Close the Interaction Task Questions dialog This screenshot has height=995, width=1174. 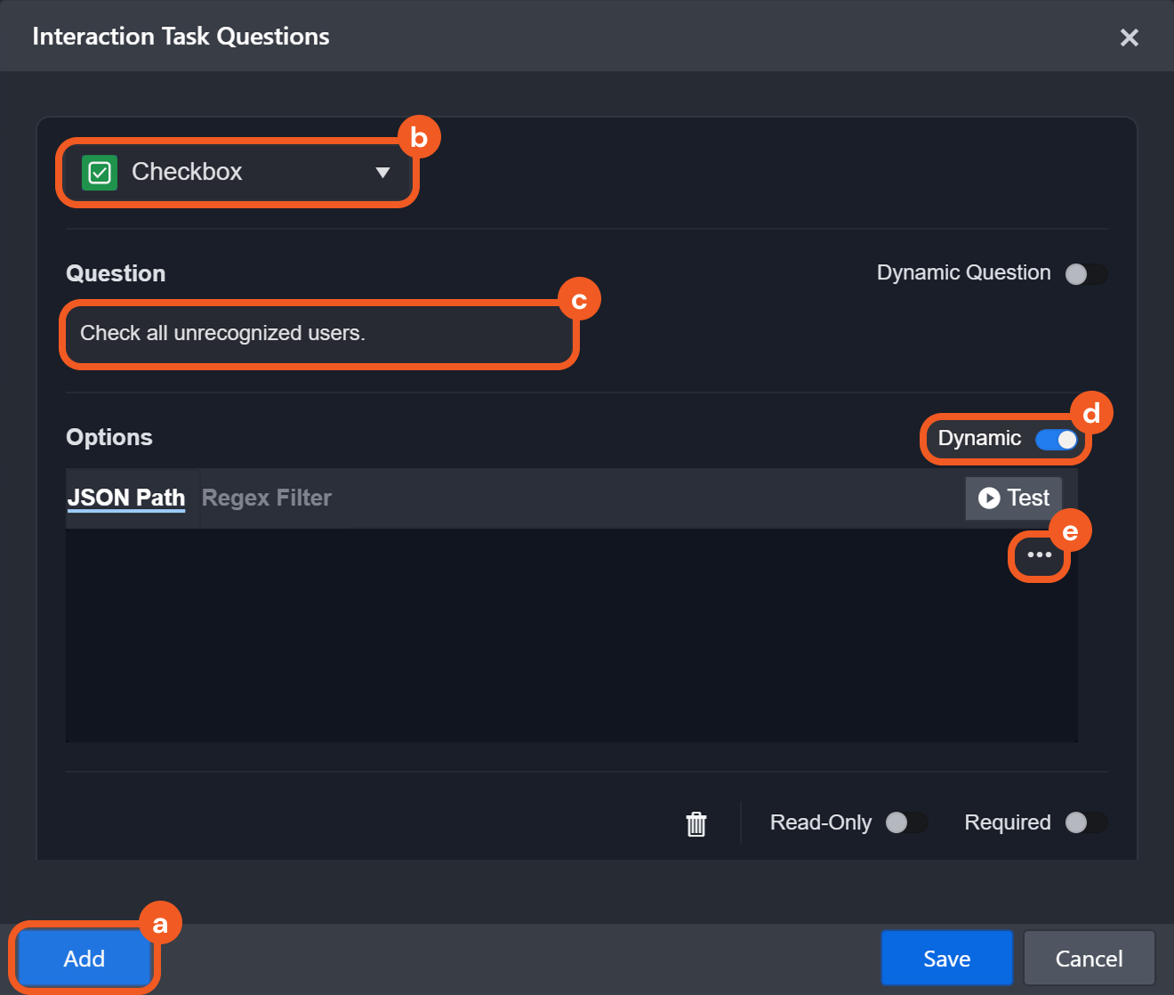(x=1129, y=37)
